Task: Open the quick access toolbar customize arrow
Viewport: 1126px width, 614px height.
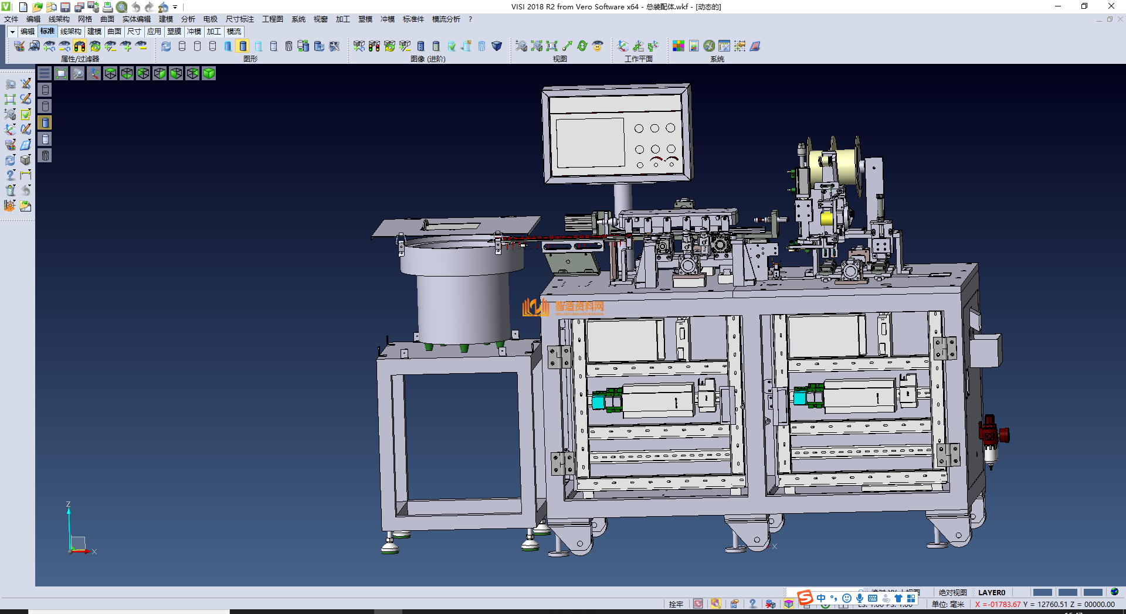Action: tap(175, 7)
